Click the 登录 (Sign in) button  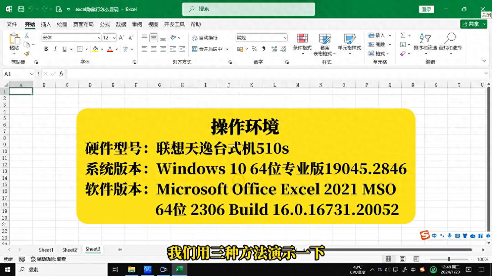[427, 9]
